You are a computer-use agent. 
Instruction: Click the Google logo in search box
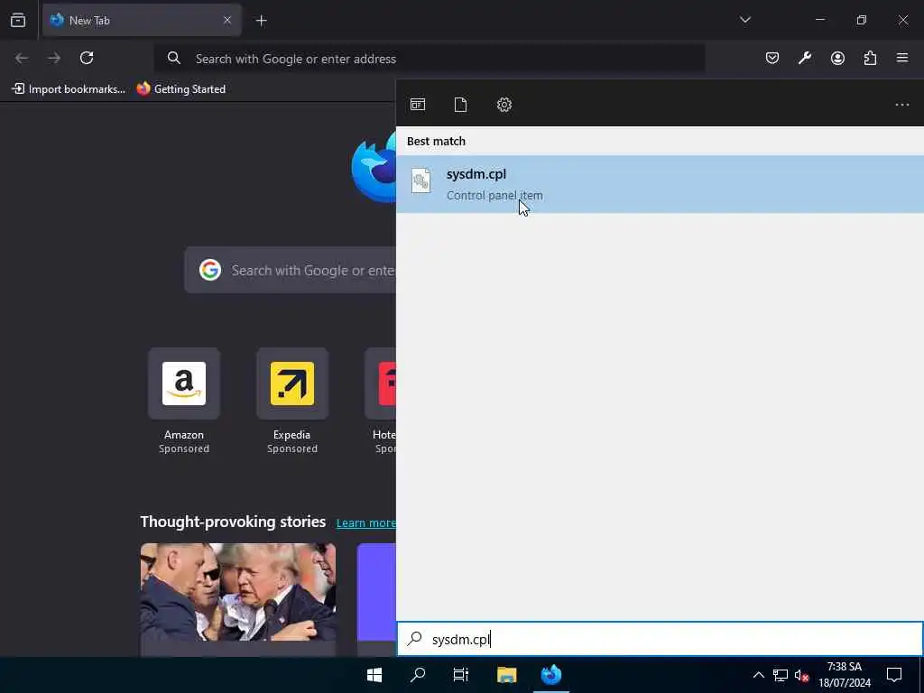[x=209, y=270]
